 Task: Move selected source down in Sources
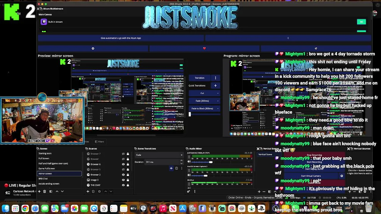coord(111,191)
